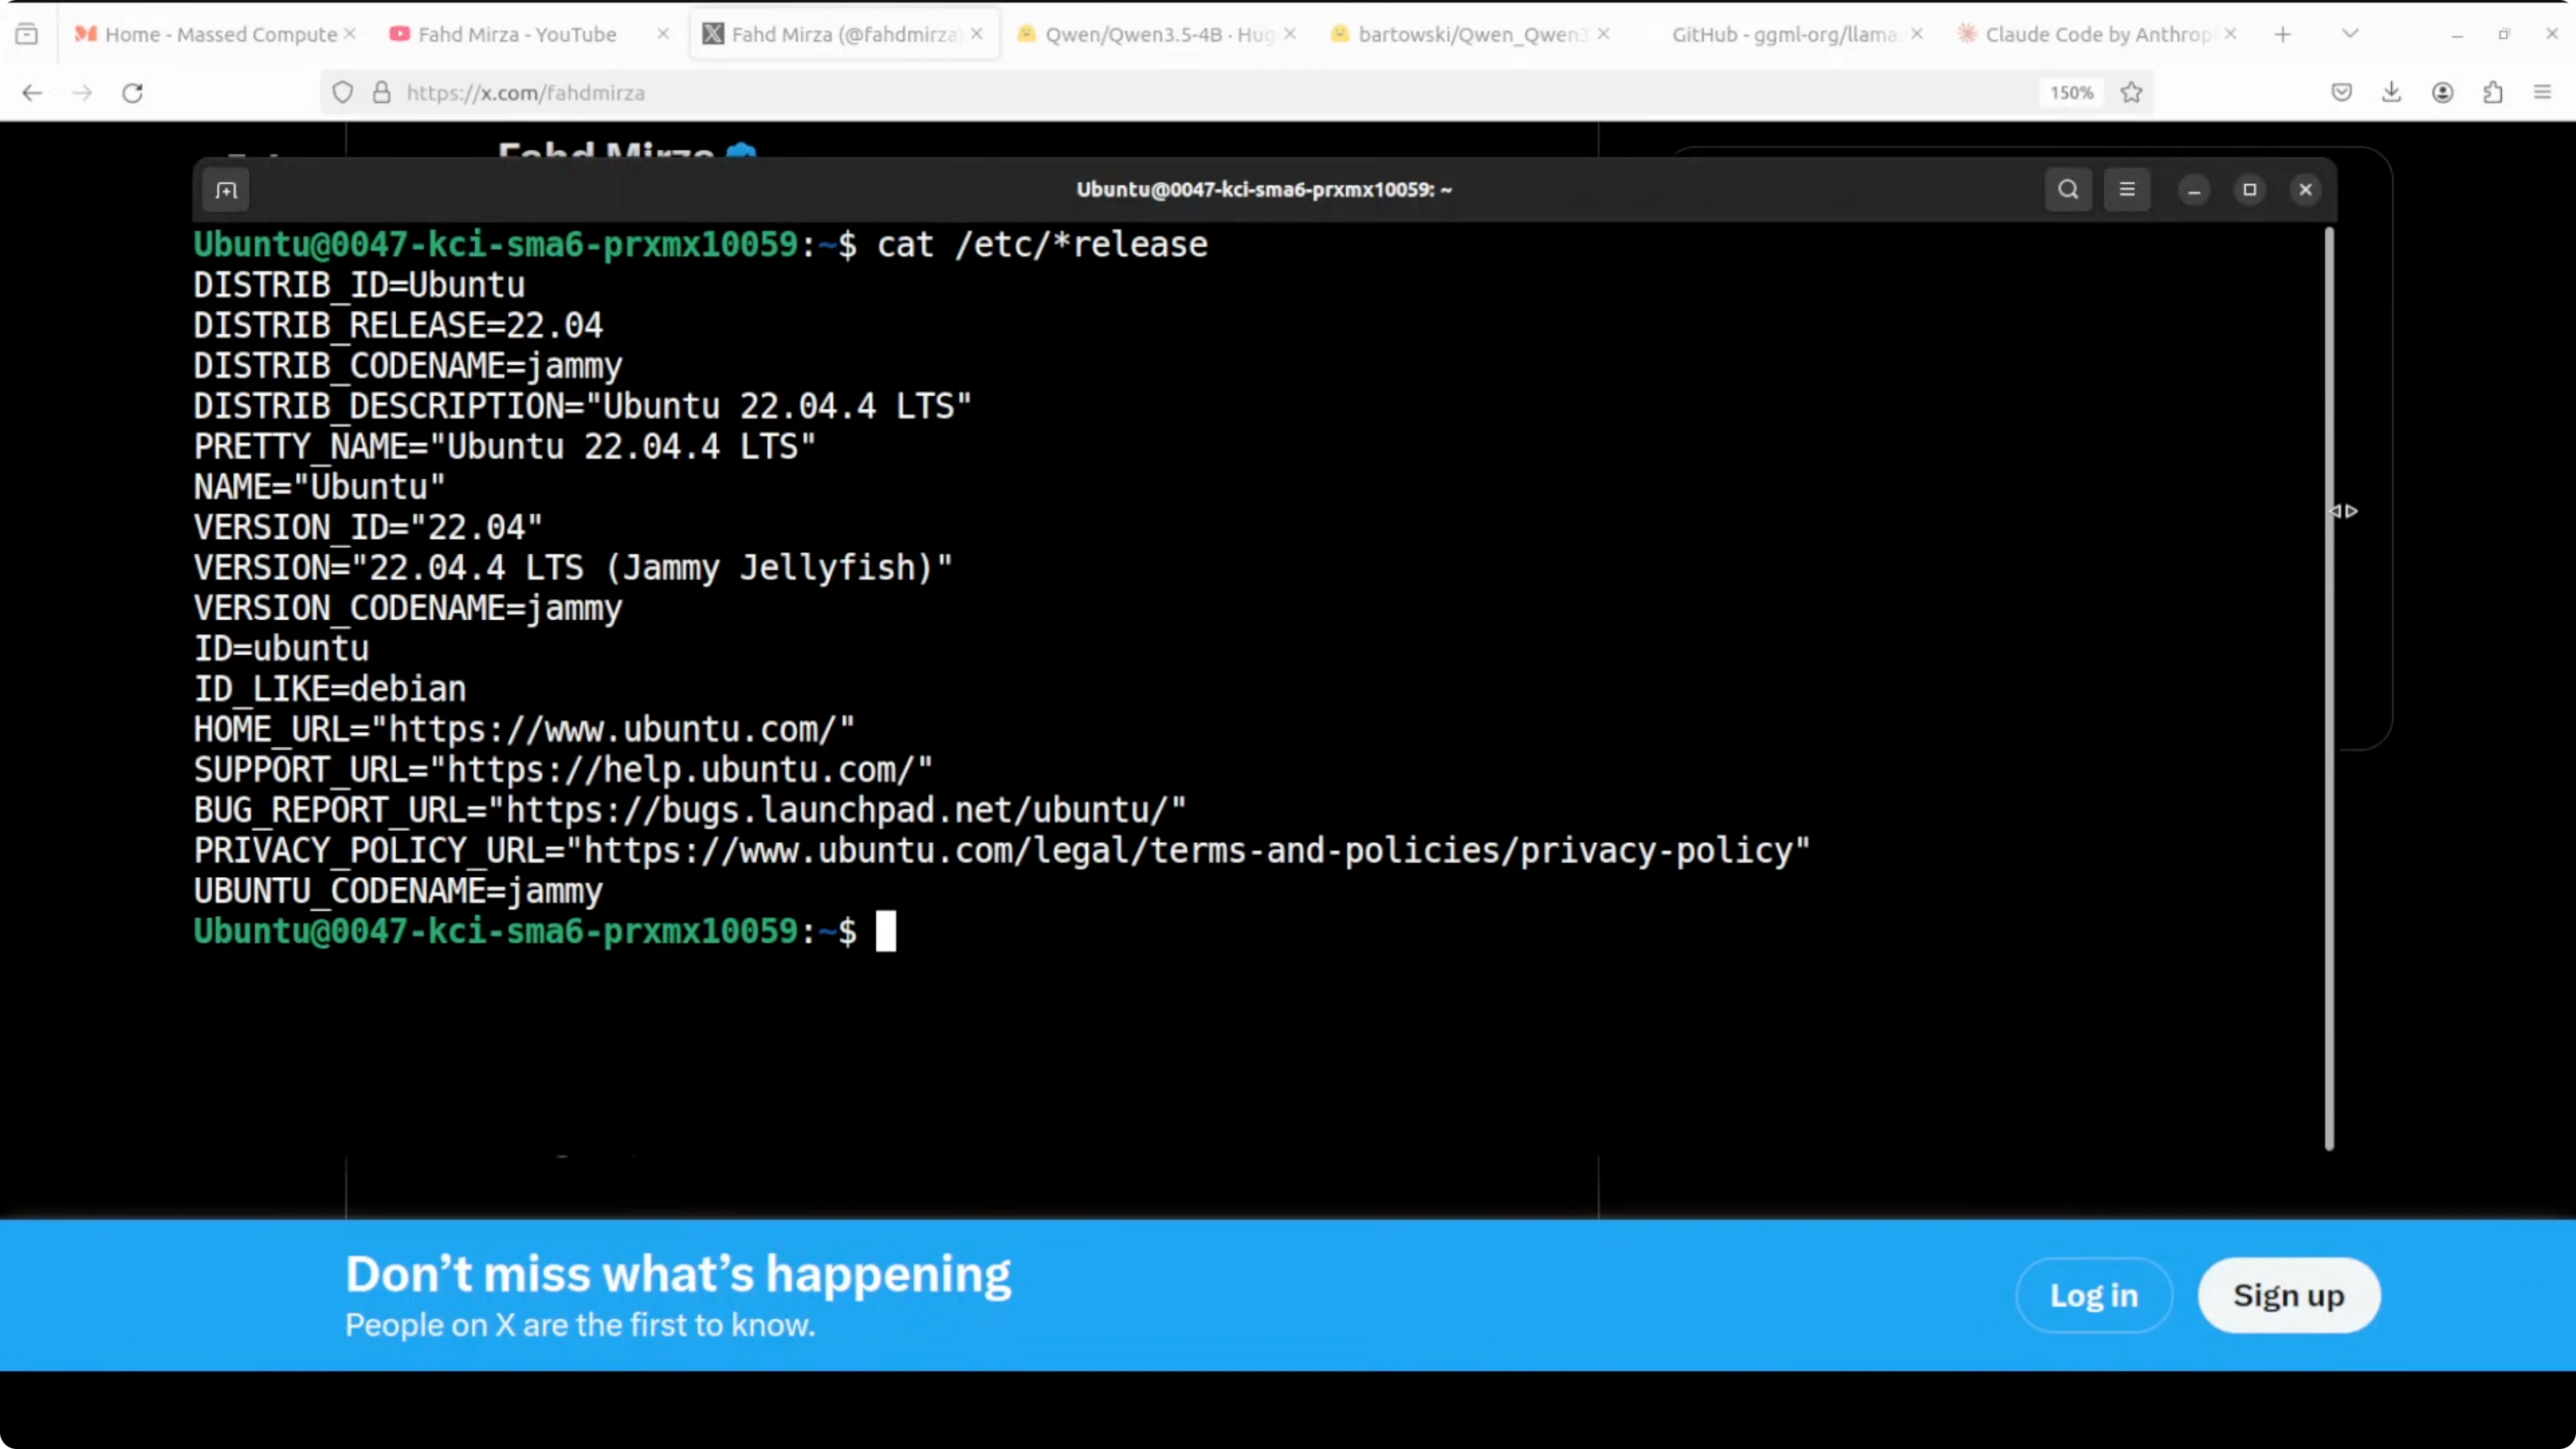The width and height of the screenshot is (2576, 1449).
Task: Open a new browser tab
Action: point(2283,34)
